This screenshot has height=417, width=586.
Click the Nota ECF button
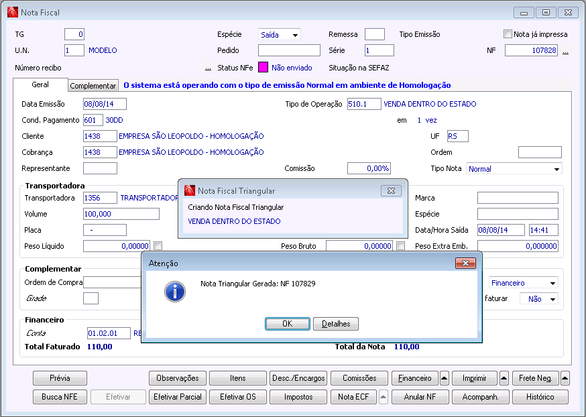(x=353, y=397)
